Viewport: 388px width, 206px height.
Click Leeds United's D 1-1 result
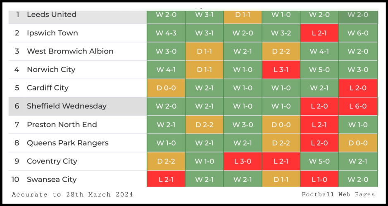(x=243, y=15)
